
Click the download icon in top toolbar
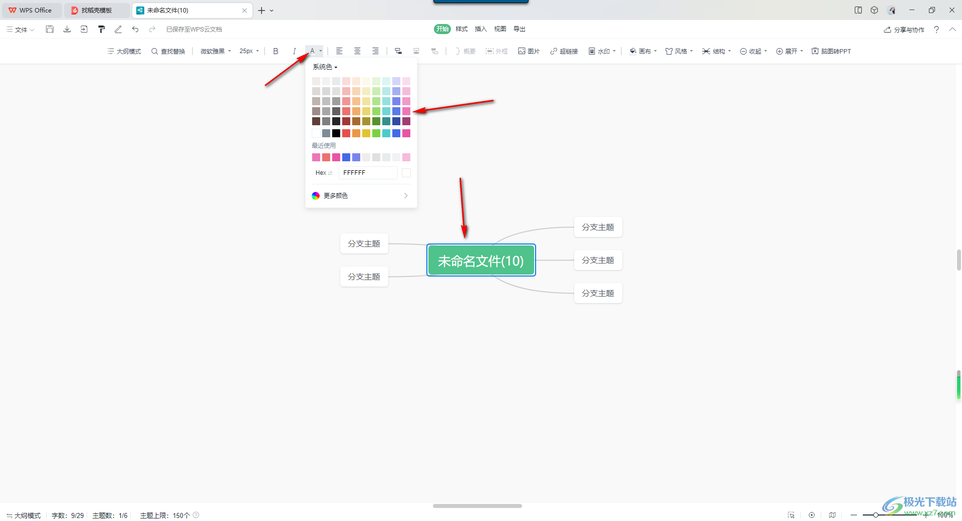click(x=67, y=29)
